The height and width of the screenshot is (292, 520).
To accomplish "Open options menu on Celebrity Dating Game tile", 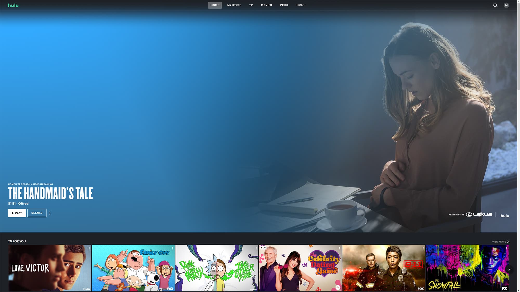I will pyautogui.click(x=340, y=249).
